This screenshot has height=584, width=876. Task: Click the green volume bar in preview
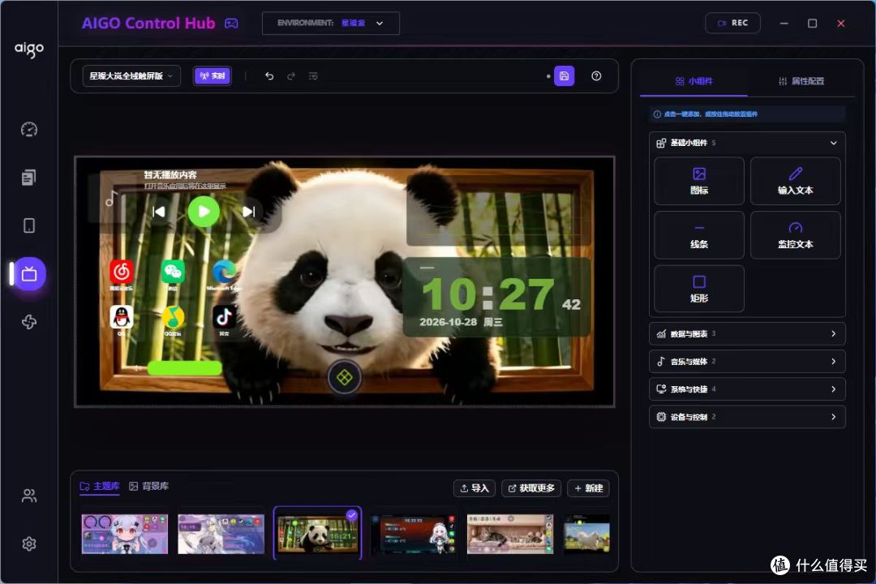pos(184,367)
